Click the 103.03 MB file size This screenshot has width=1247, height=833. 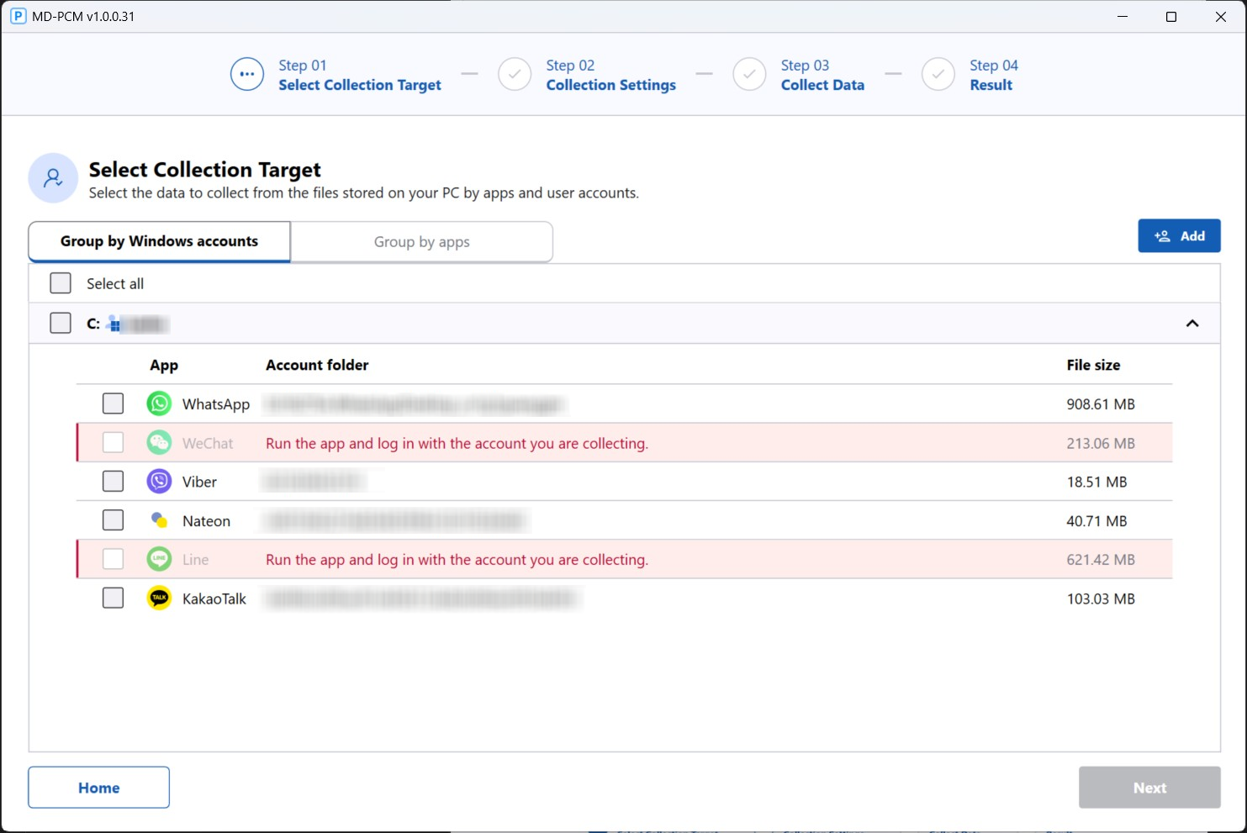[x=1101, y=598]
